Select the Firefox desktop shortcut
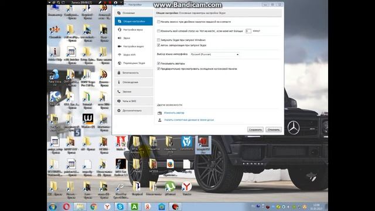Screen dimensions: 375x211 171,168
